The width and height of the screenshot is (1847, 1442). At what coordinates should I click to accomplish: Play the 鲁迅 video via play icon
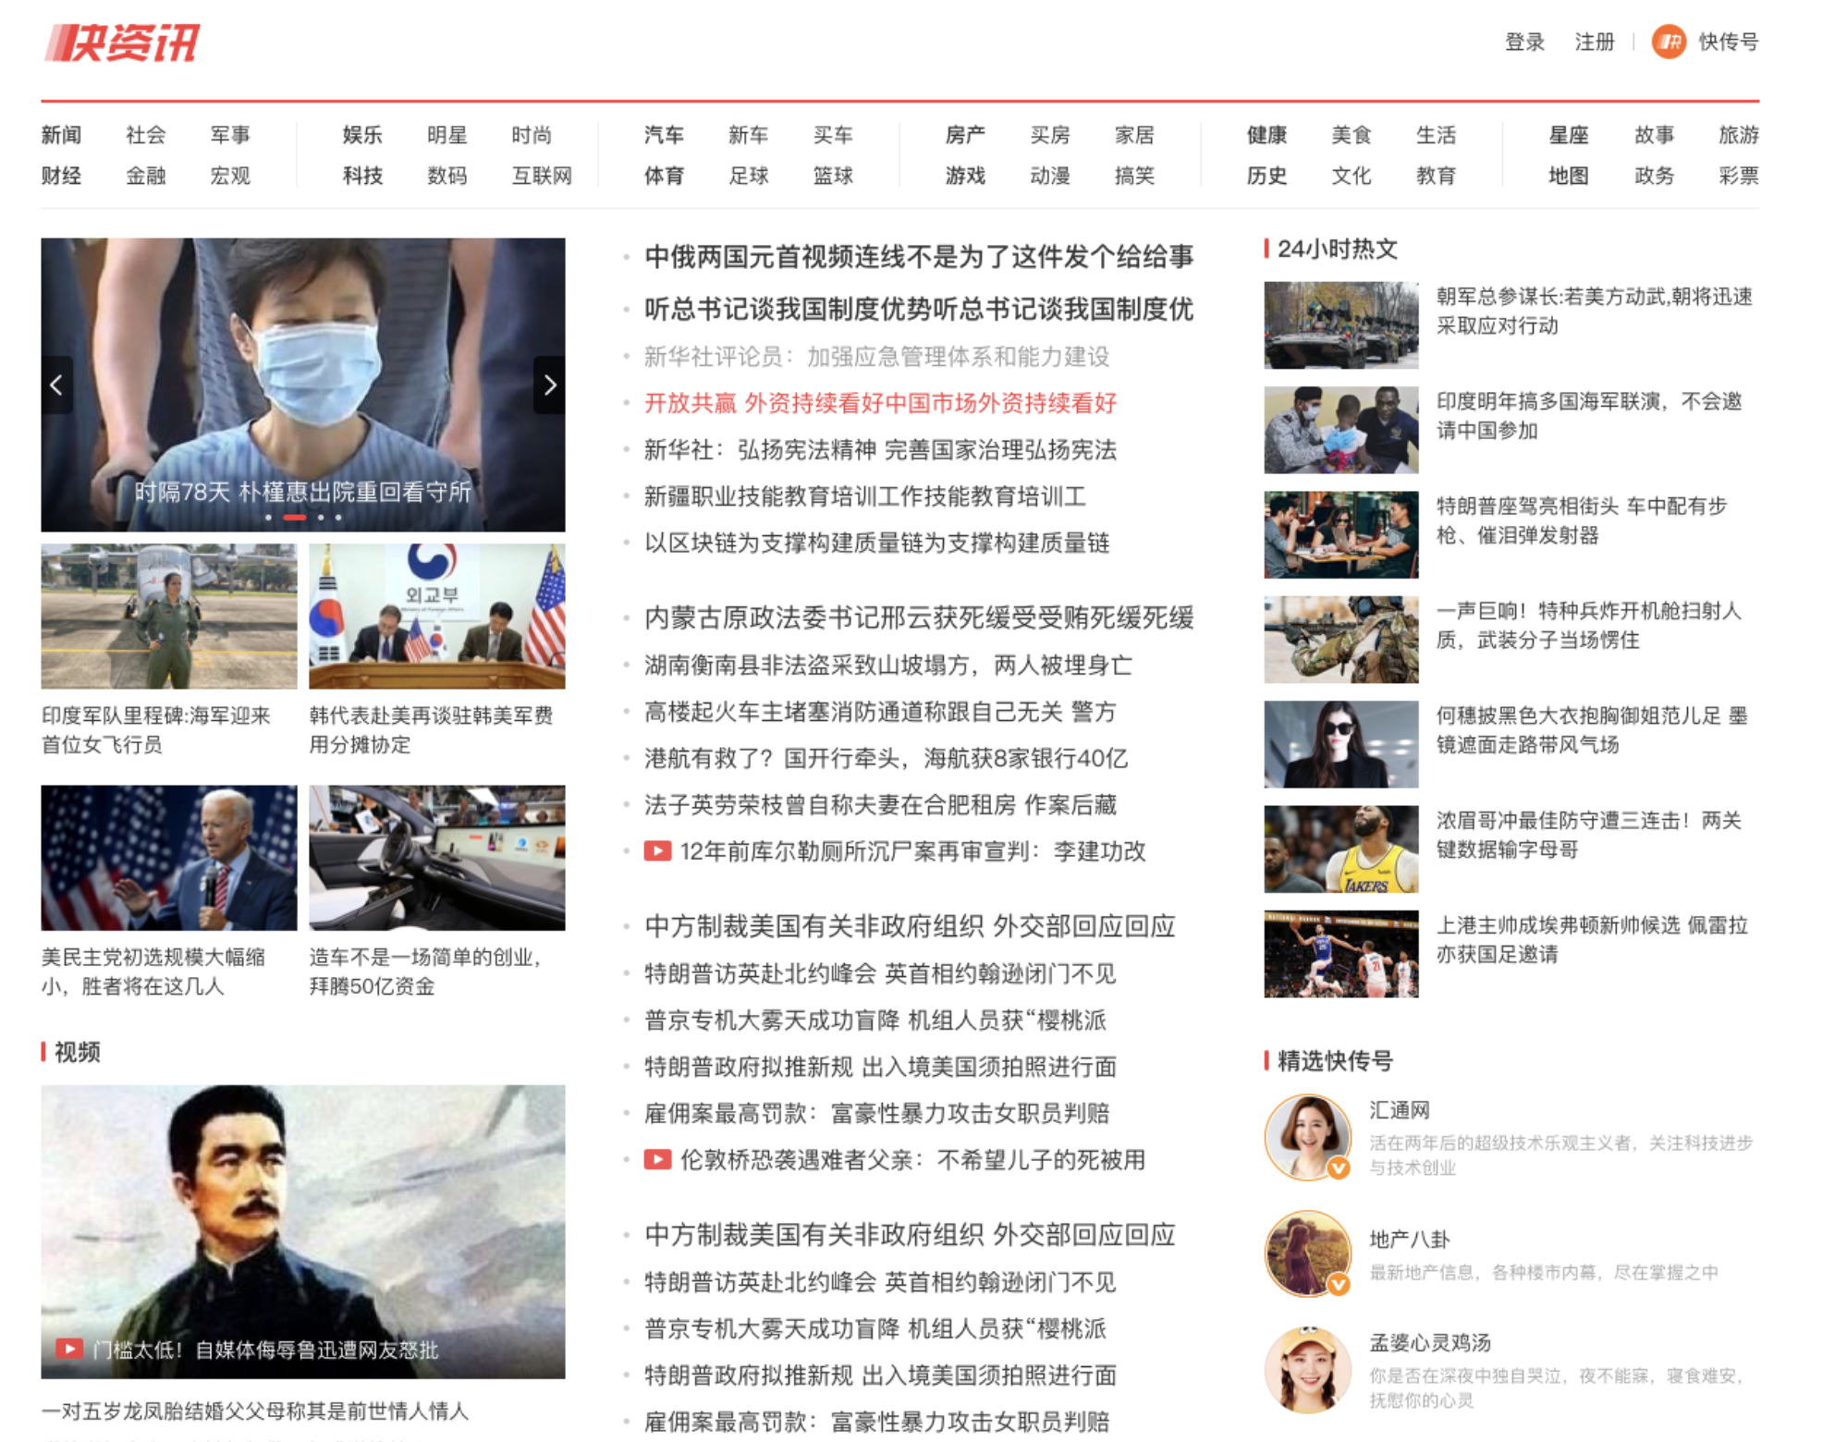click(68, 1349)
